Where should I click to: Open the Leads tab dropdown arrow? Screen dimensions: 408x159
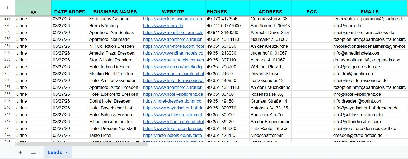[x=67, y=152]
